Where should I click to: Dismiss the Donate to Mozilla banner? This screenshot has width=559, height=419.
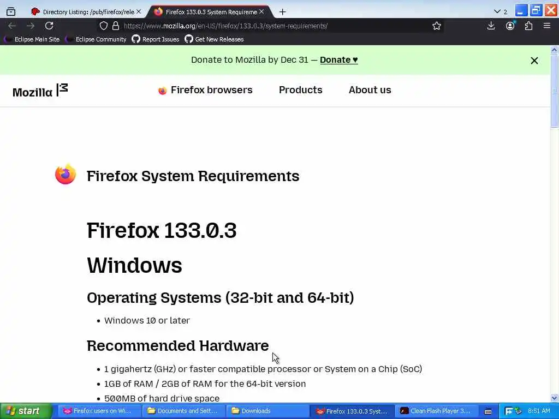[534, 61]
